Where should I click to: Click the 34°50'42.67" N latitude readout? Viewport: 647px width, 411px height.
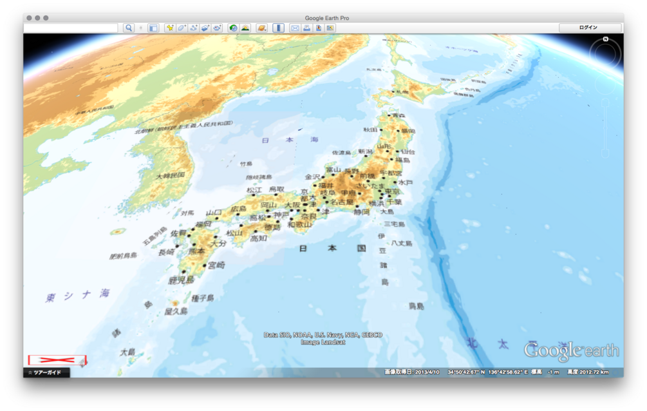[x=466, y=372]
